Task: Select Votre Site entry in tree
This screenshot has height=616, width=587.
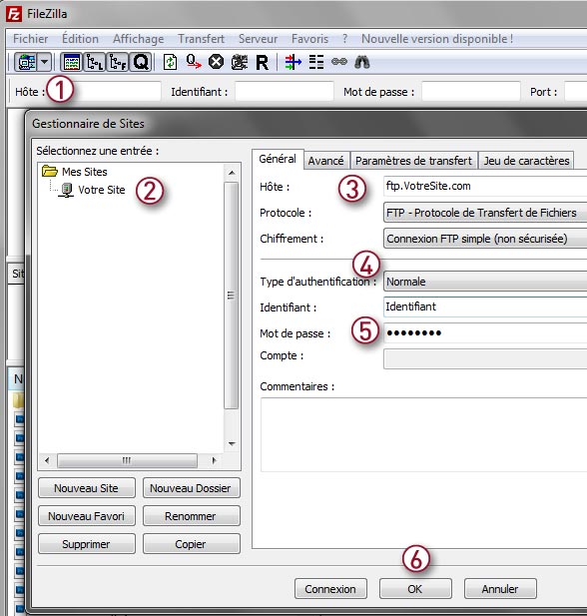Action: point(93,190)
